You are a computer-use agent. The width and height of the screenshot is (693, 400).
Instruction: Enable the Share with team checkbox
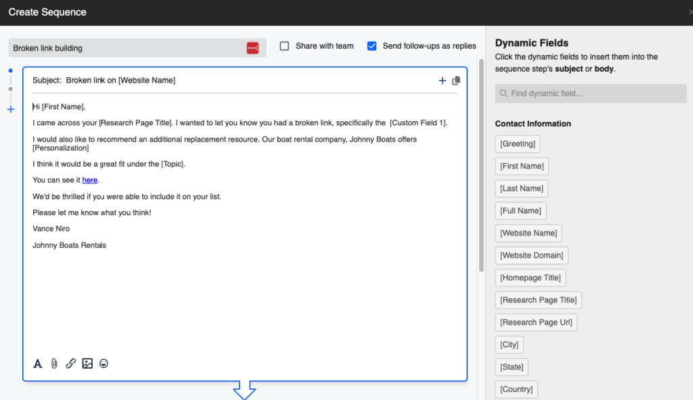pos(284,46)
